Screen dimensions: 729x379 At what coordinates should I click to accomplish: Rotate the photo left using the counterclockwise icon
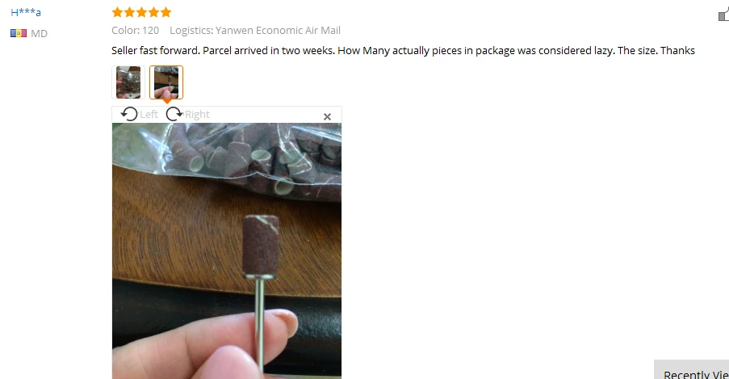click(x=129, y=114)
